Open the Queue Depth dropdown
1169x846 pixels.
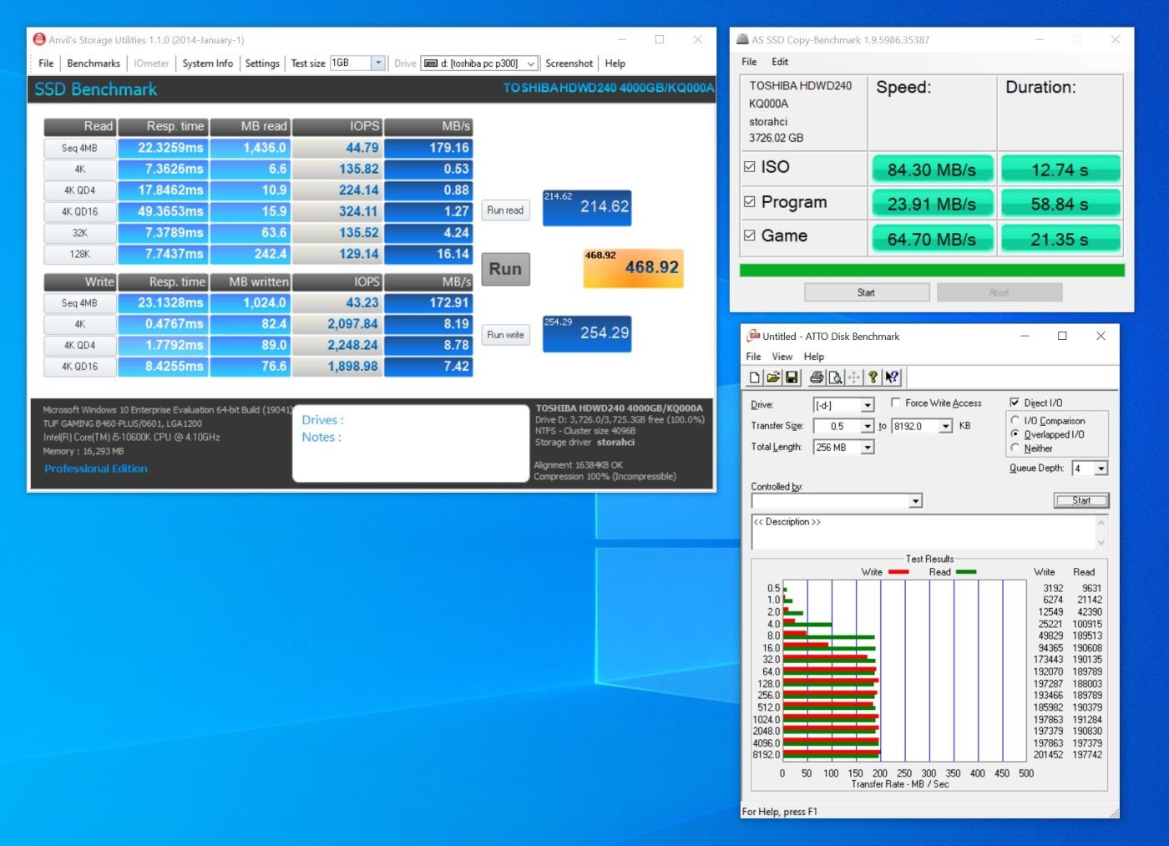pos(1101,469)
